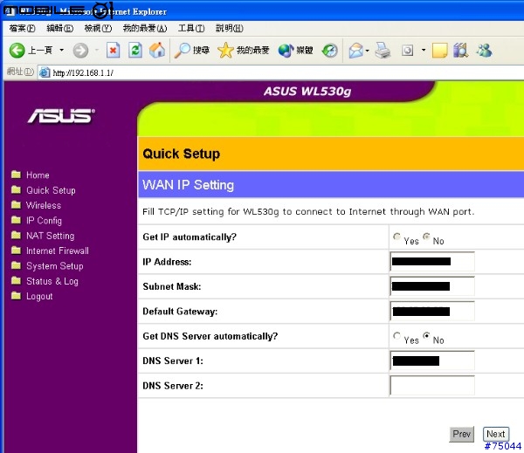The height and width of the screenshot is (453, 524).
Task: Go back with the green Back arrow
Action: click(17, 51)
